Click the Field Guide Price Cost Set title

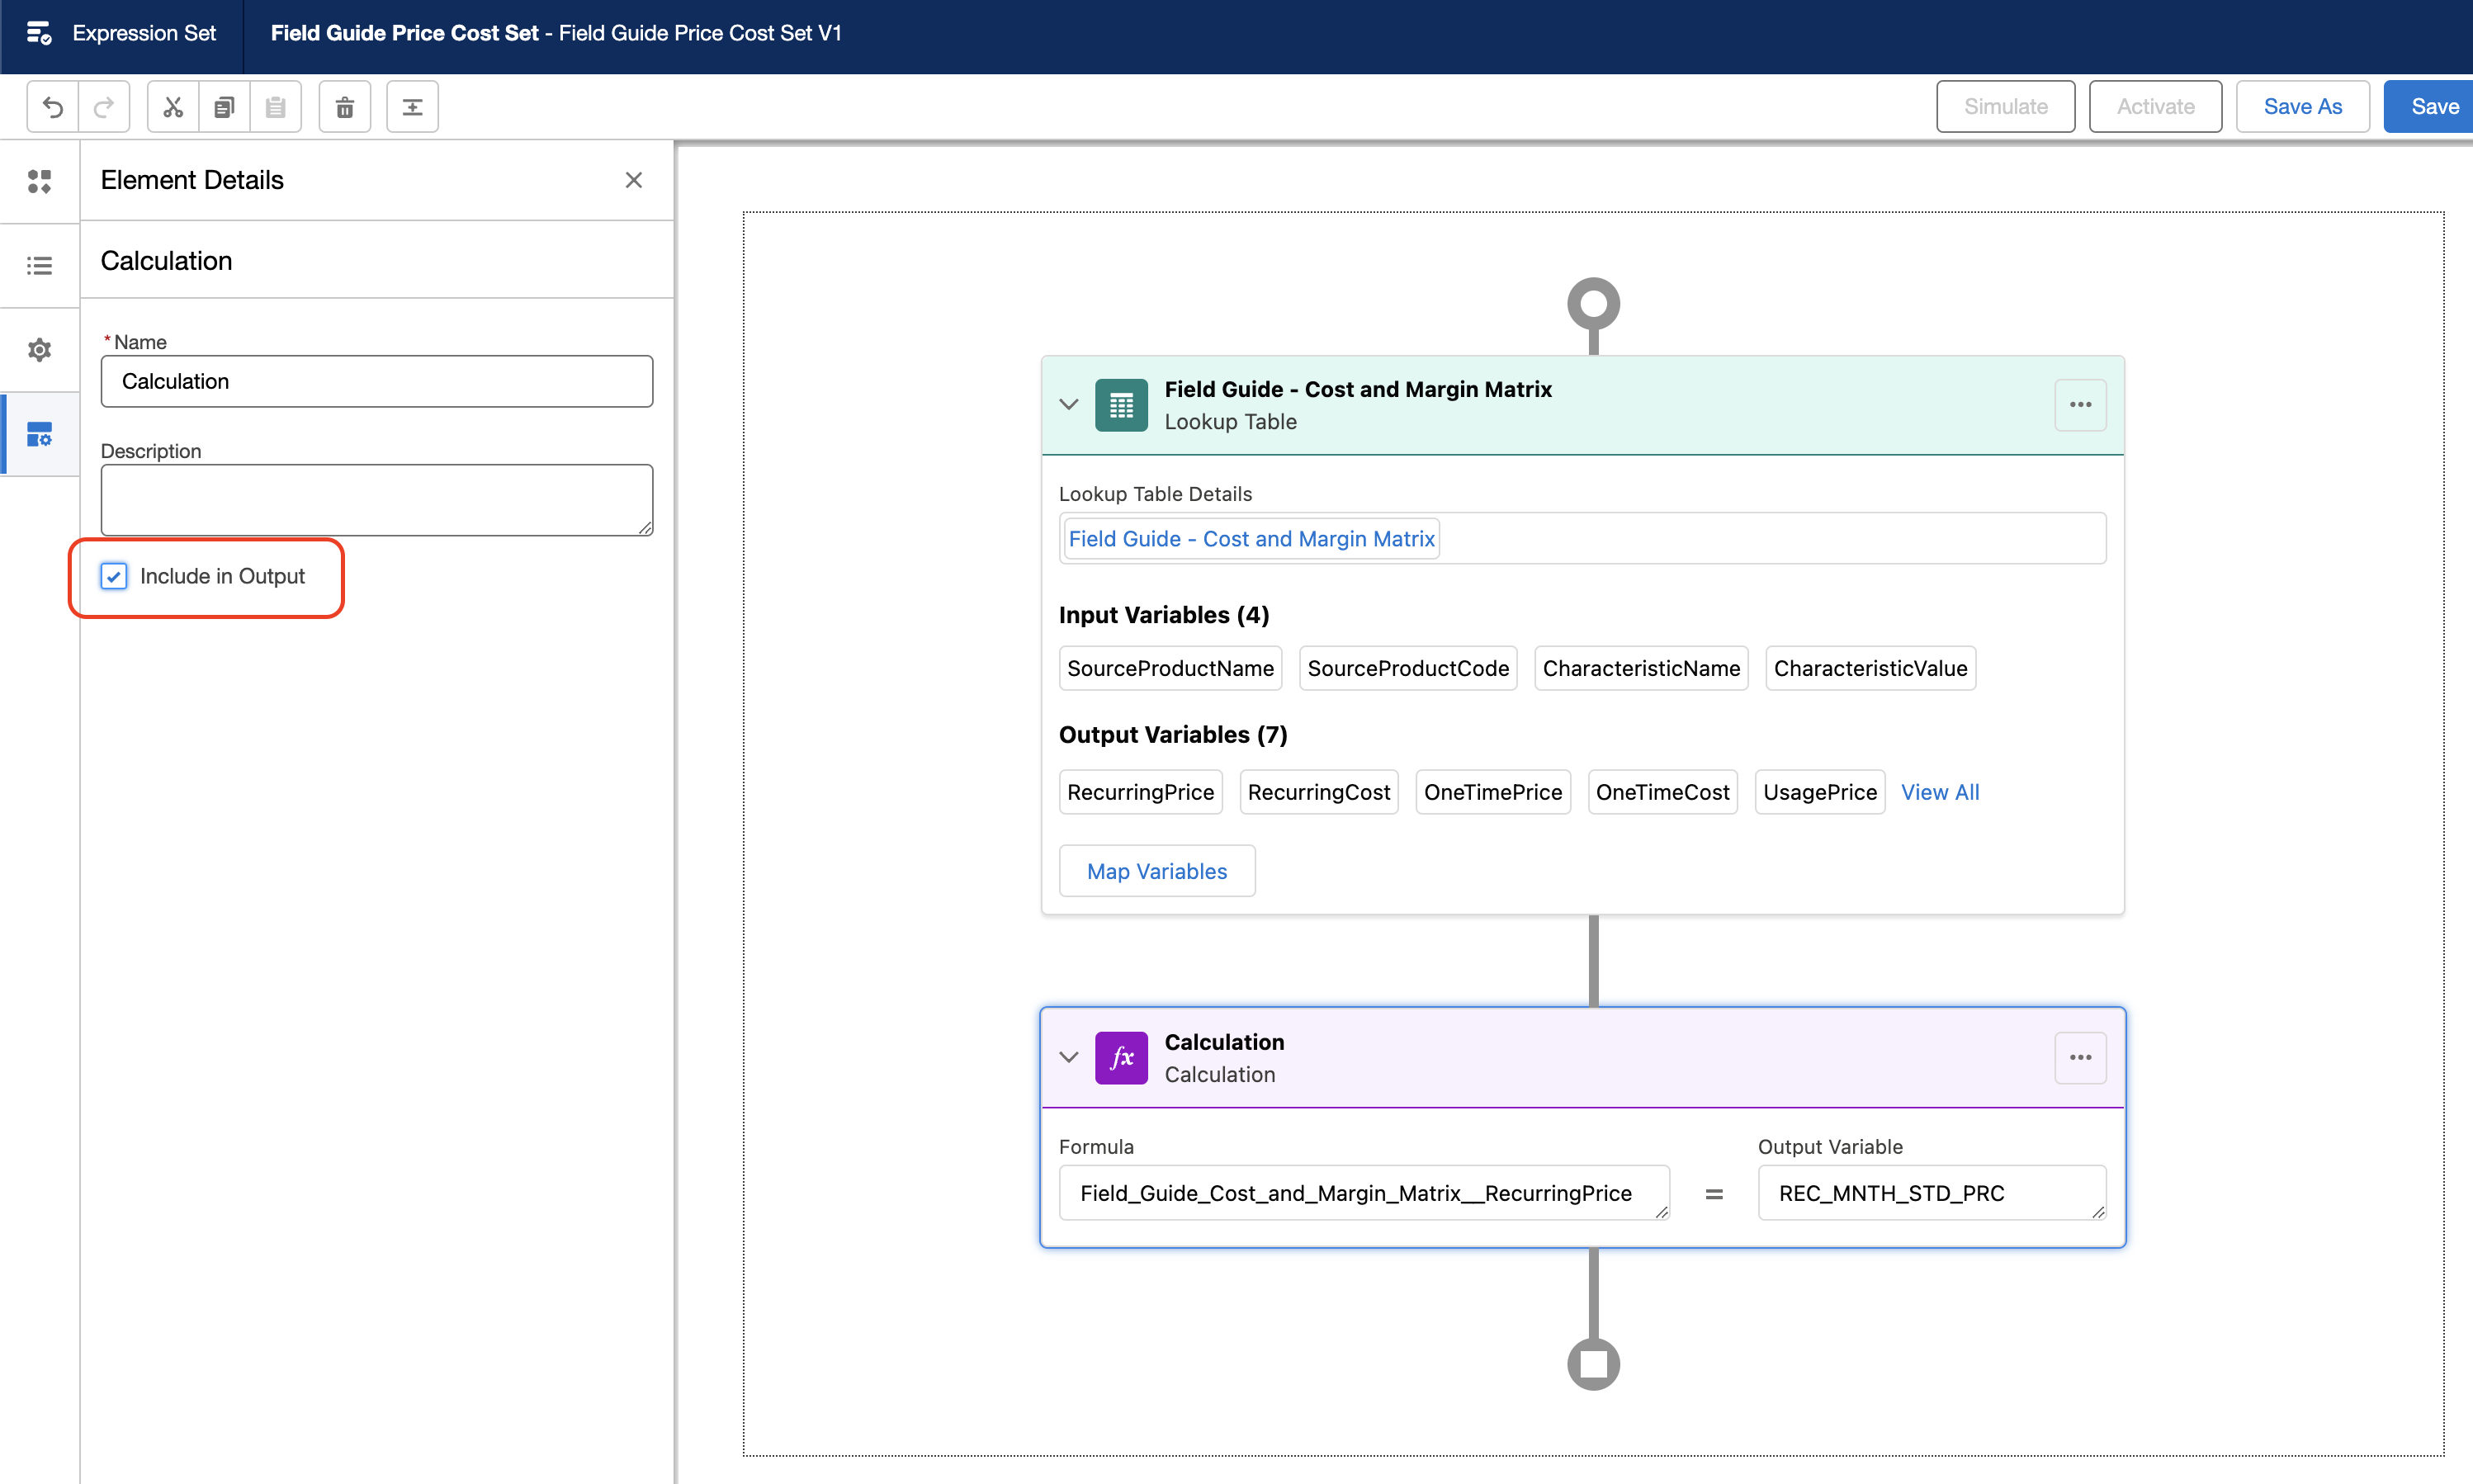pyautogui.click(x=404, y=33)
